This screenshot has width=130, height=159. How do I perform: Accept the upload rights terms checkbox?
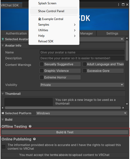click(x=4, y=147)
